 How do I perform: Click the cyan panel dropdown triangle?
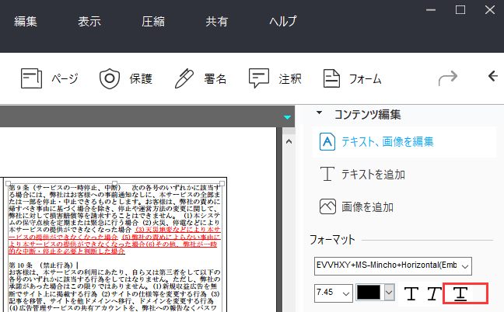click(x=287, y=117)
